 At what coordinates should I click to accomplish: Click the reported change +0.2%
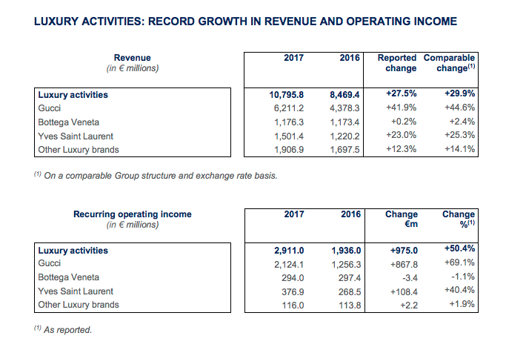click(404, 122)
